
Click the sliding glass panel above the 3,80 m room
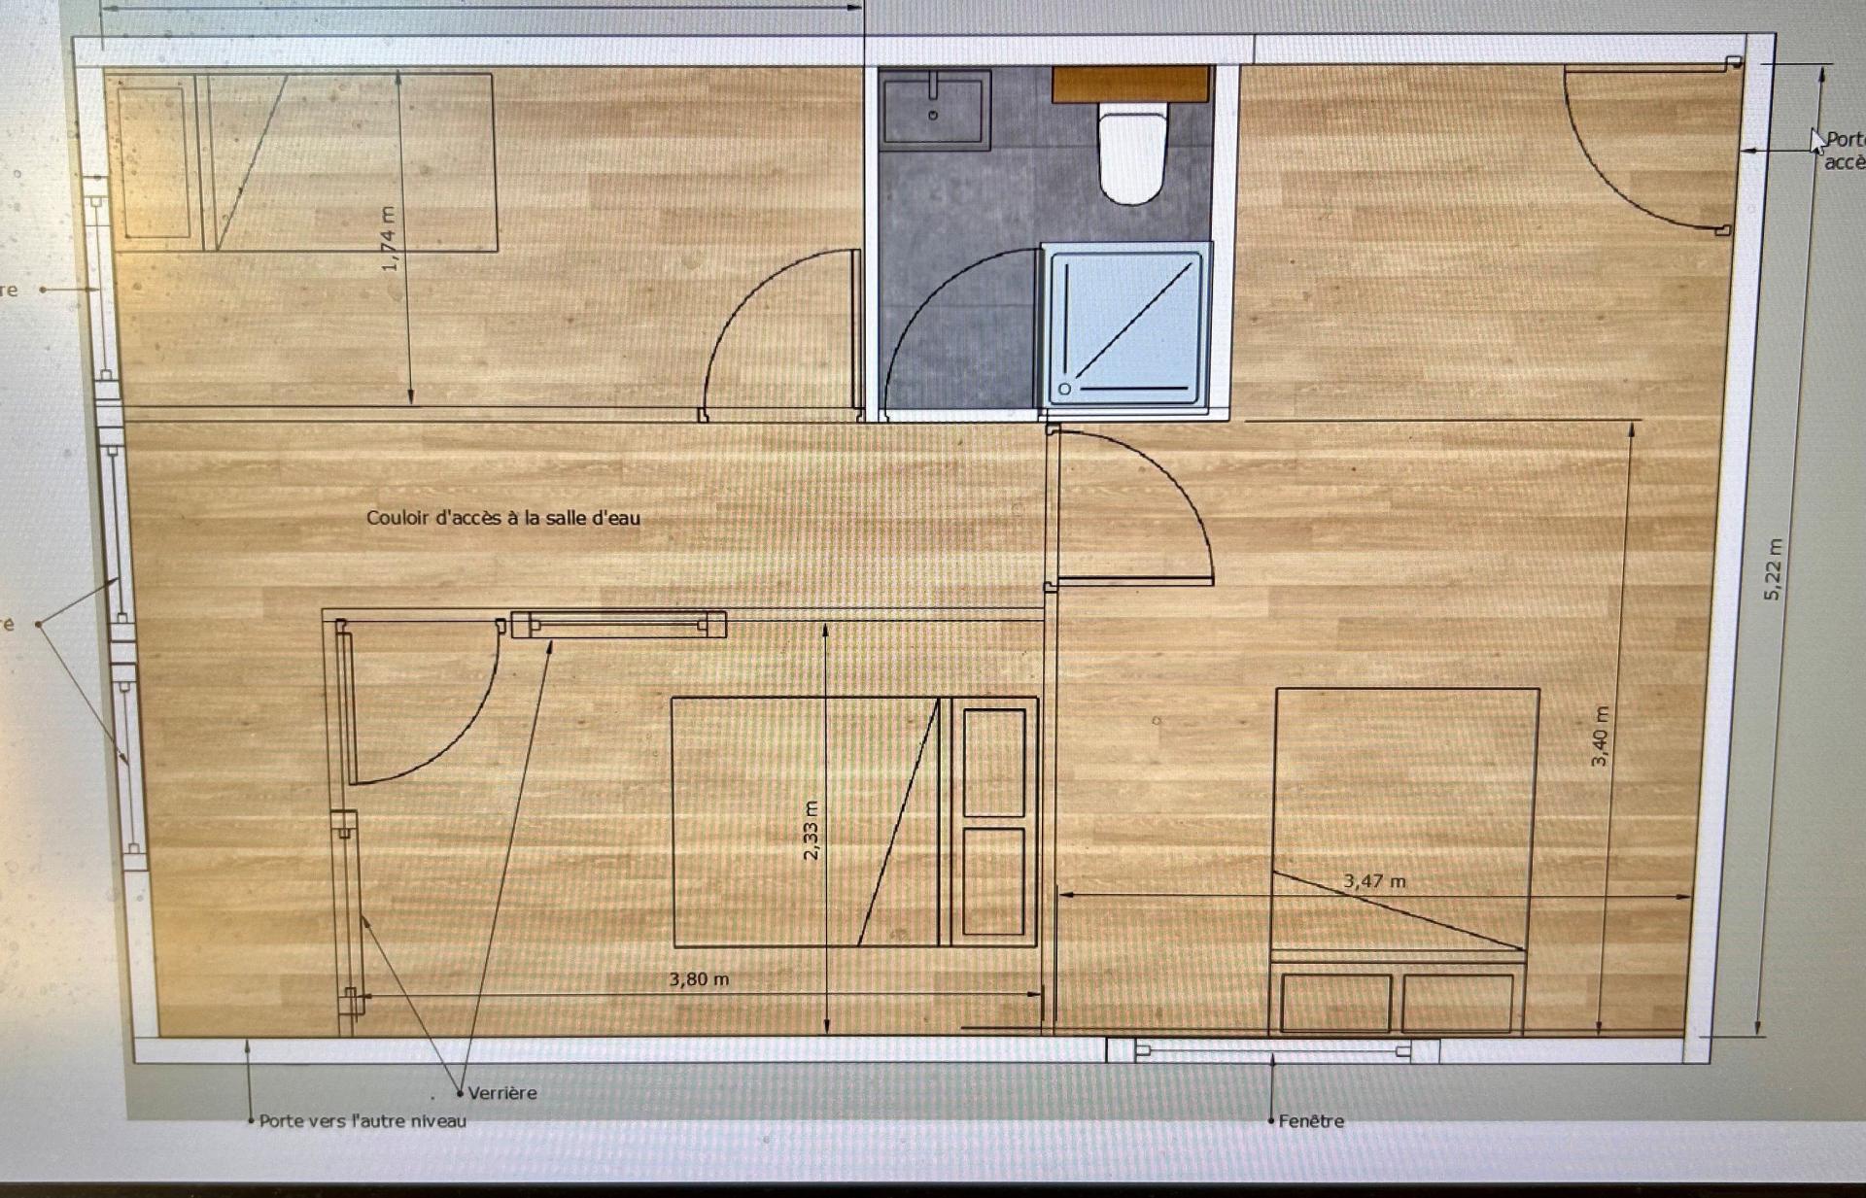[619, 625]
